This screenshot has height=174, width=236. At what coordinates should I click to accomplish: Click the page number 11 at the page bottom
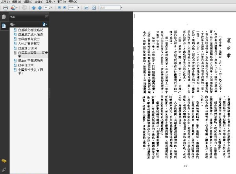pos(185,166)
